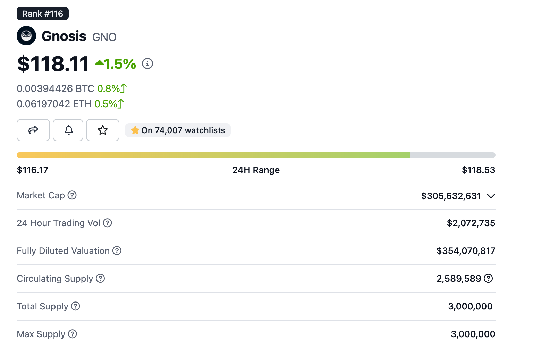533x349 pixels.
Task: Click the On 74,007 watchlists badge
Action: coord(178,130)
